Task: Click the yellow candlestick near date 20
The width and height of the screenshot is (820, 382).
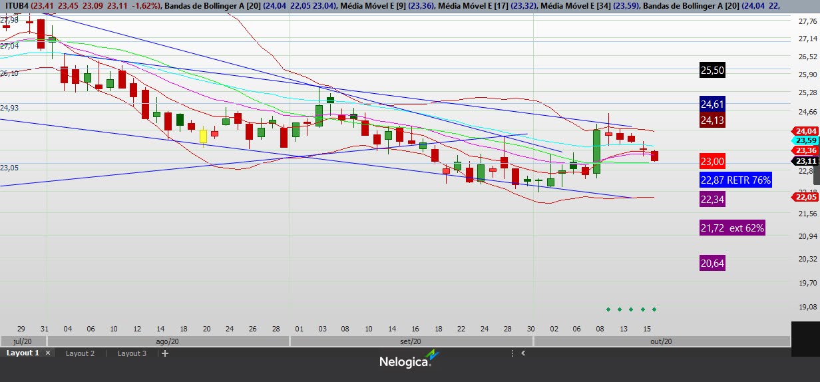Action: [203, 136]
